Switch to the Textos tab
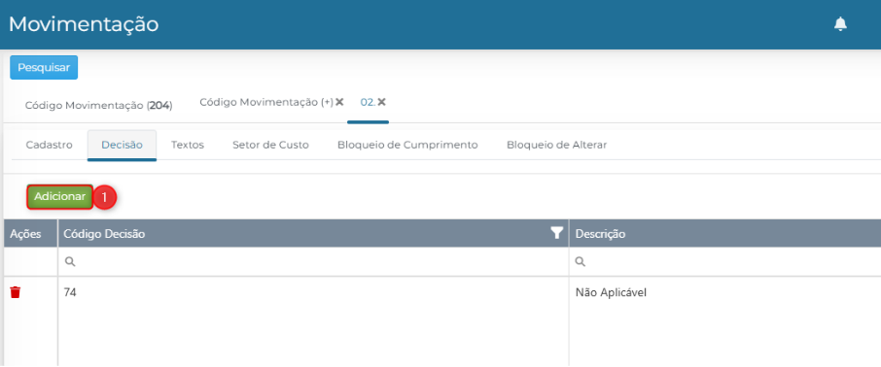 188,145
